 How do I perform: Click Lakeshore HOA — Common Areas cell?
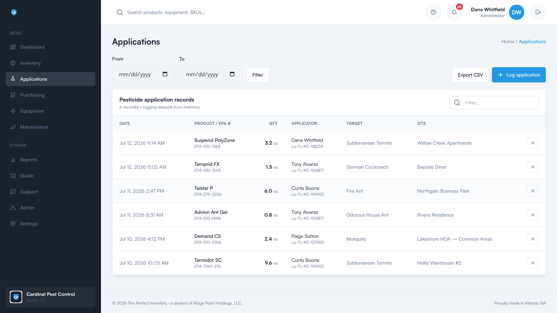(455, 239)
